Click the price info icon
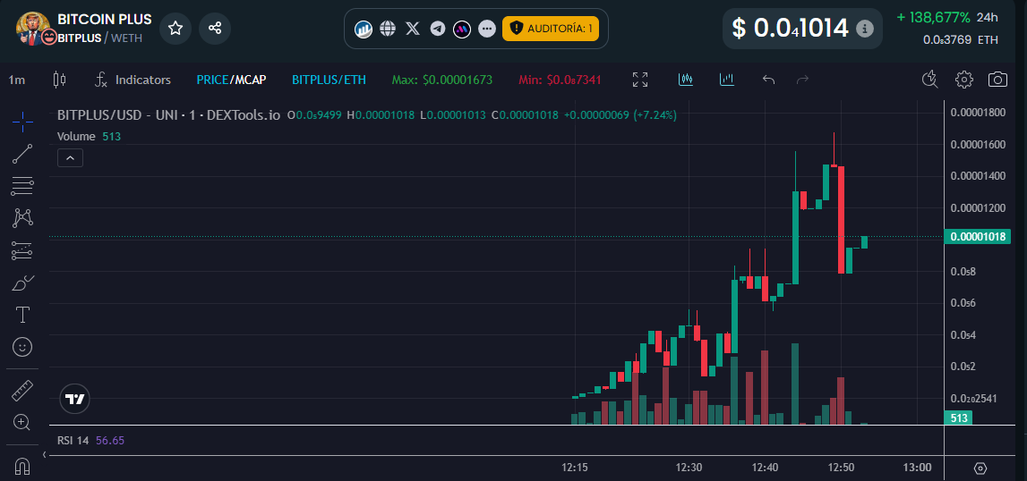 pos(865,28)
